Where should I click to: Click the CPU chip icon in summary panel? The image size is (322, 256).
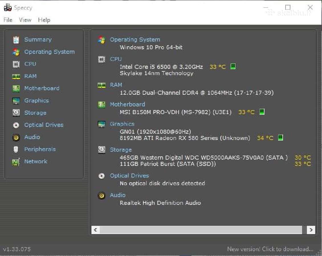(x=101, y=59)
